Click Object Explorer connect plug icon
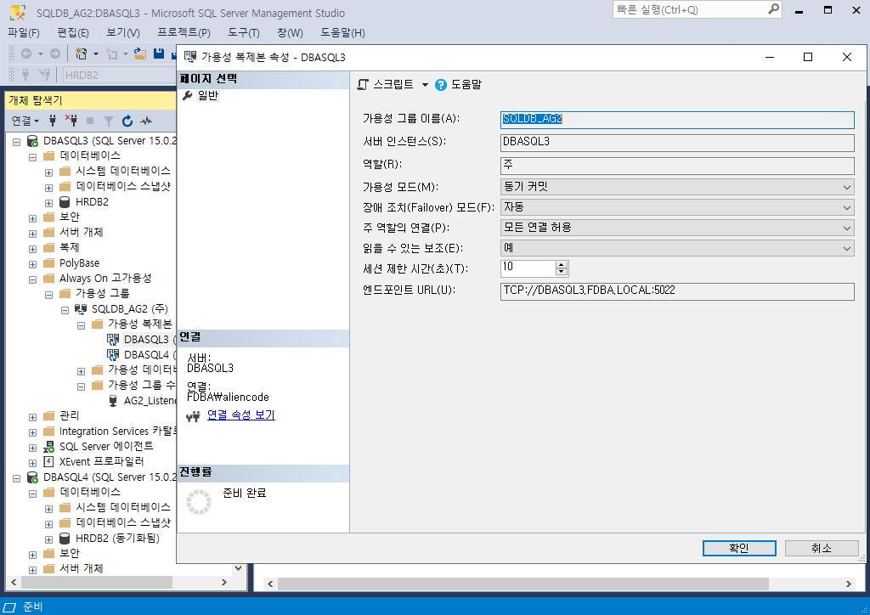This screenshot has width=870, height=615. (x=53, y=121)
